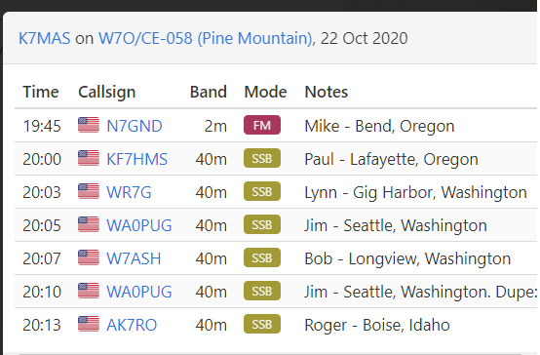Click the N7GND callsign link
Image resolution: width=540 pixels, height=355 pixels.
pyautogui.click(x=135, y=126)
